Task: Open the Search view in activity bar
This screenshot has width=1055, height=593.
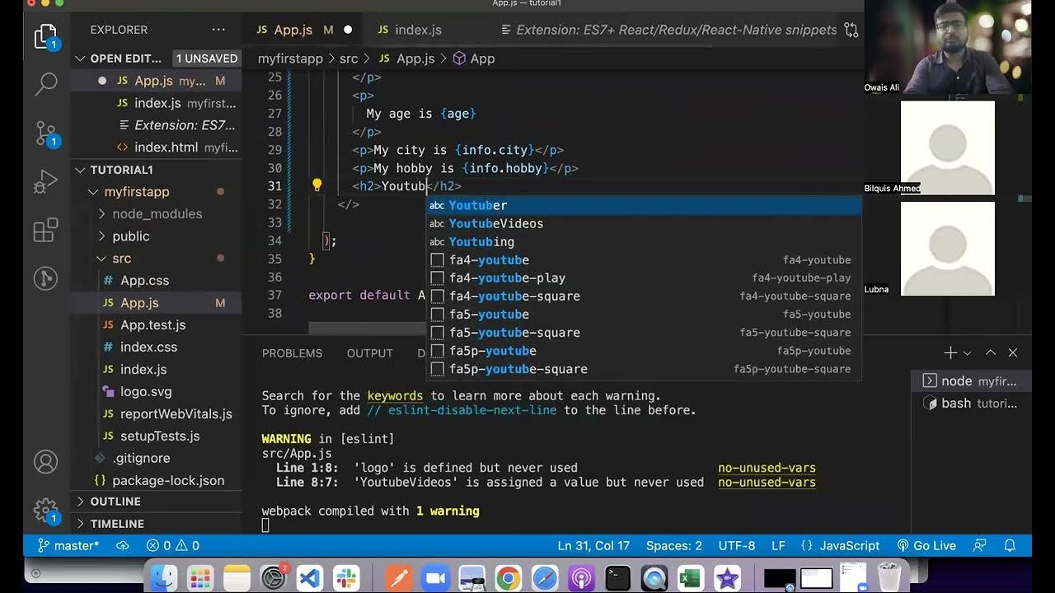Action: [x=46, y=82]
